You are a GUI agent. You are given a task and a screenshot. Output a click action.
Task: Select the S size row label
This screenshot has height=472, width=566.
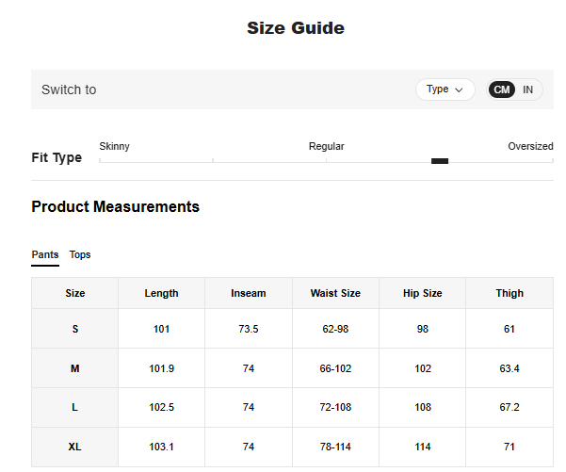[75, 329]
